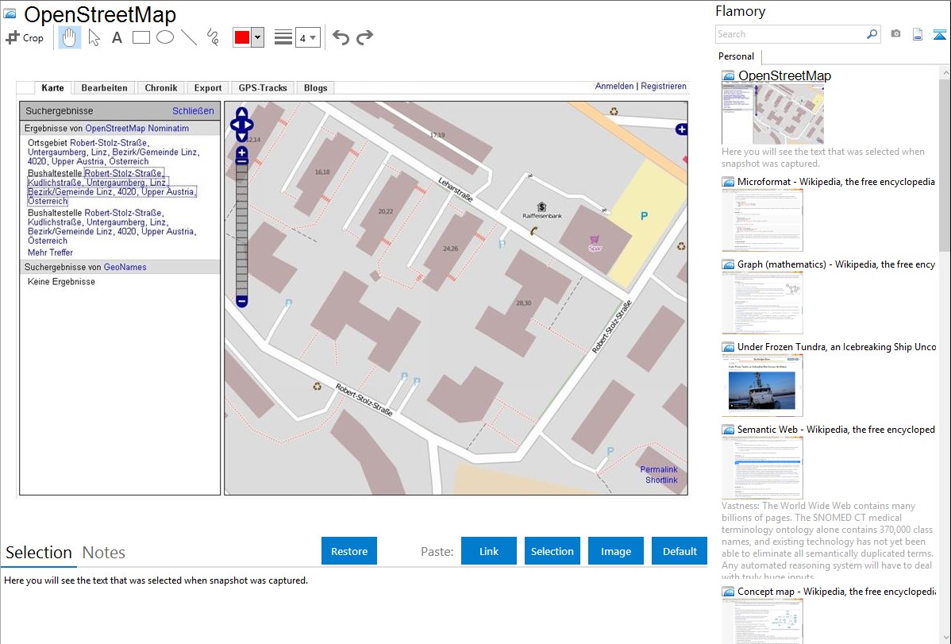Viewport: 951px width, 644px height.
Task: Select the Crop tool
Action: click(25, 37)
